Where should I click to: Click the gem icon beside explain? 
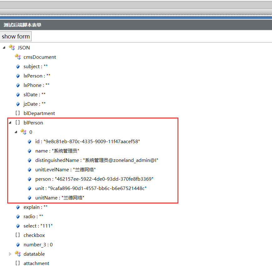(x=18, y=207)
